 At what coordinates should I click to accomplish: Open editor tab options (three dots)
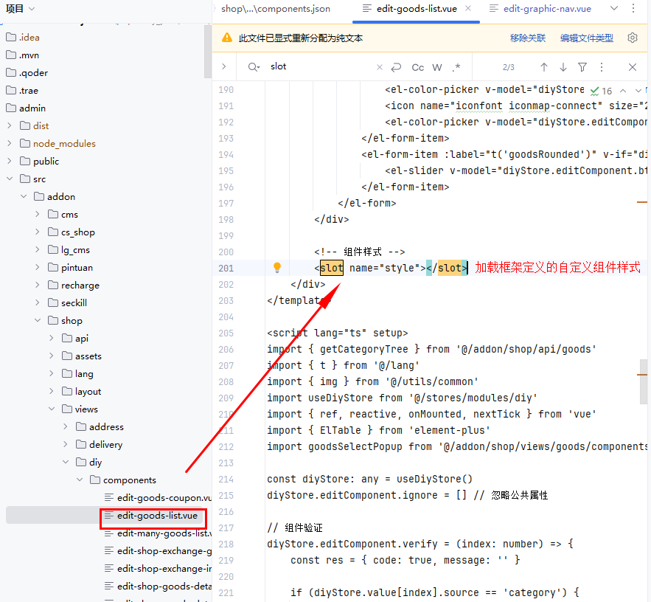(x=633, y=9)
